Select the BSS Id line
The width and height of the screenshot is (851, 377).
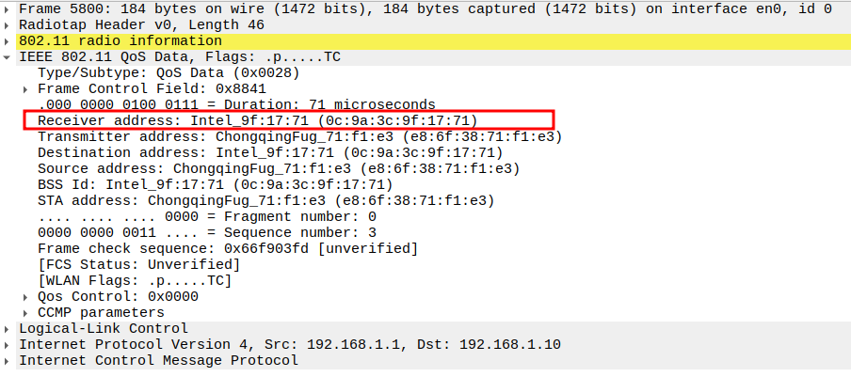tap(215, 184)
